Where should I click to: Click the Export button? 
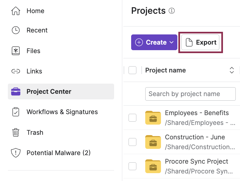point(200,42)
